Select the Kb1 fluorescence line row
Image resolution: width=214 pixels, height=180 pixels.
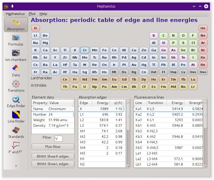168,125
